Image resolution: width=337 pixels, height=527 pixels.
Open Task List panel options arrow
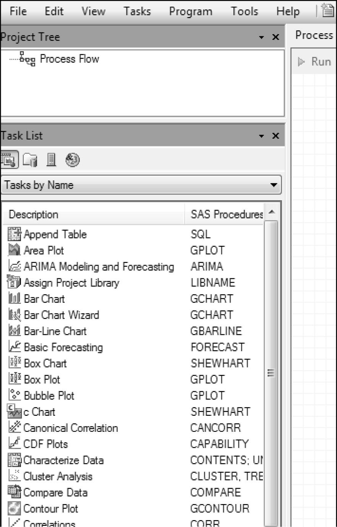tap(261, 136)
